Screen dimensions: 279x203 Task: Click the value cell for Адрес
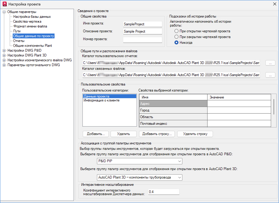(239, 103)
